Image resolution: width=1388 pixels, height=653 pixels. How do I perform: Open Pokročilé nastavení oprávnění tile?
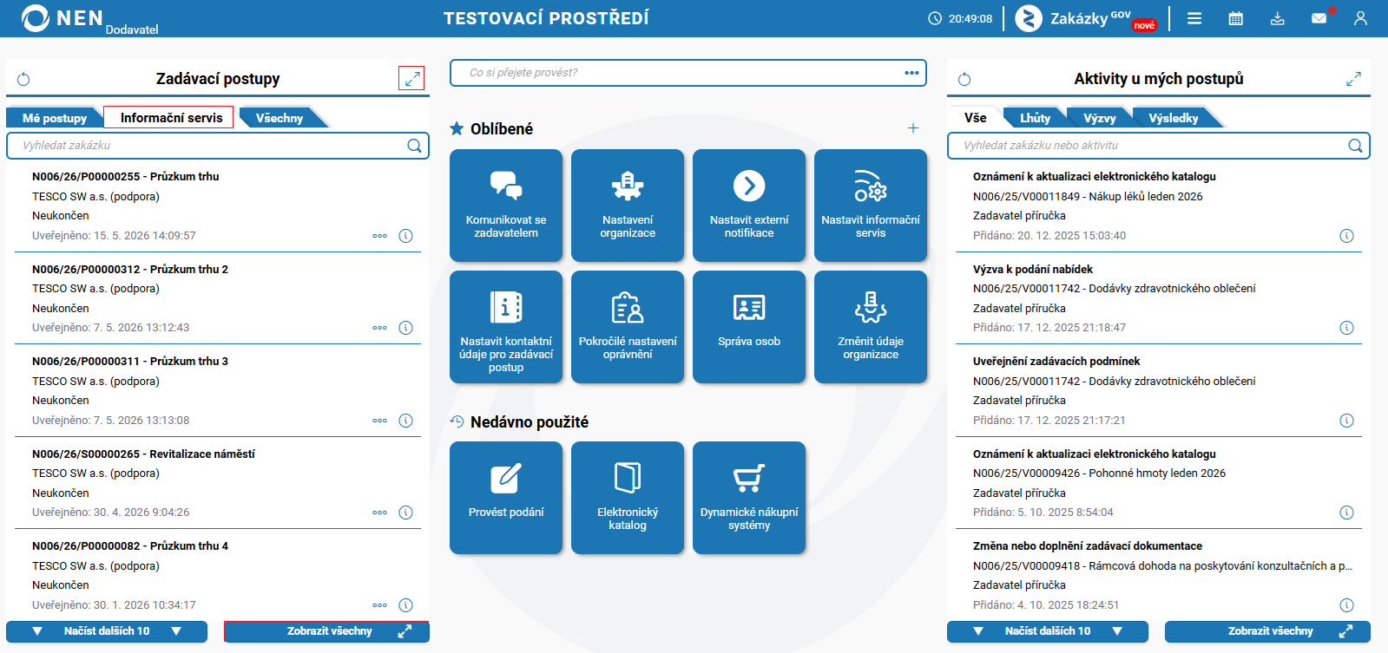point(628,327)
